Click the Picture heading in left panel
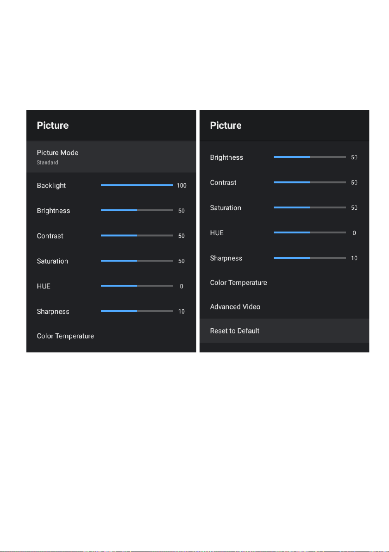The width and height of the screenshot is (389, 552). [53, 125]
